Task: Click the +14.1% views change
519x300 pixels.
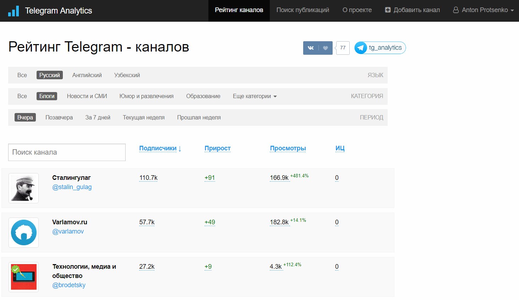Action: coord(298,220)
